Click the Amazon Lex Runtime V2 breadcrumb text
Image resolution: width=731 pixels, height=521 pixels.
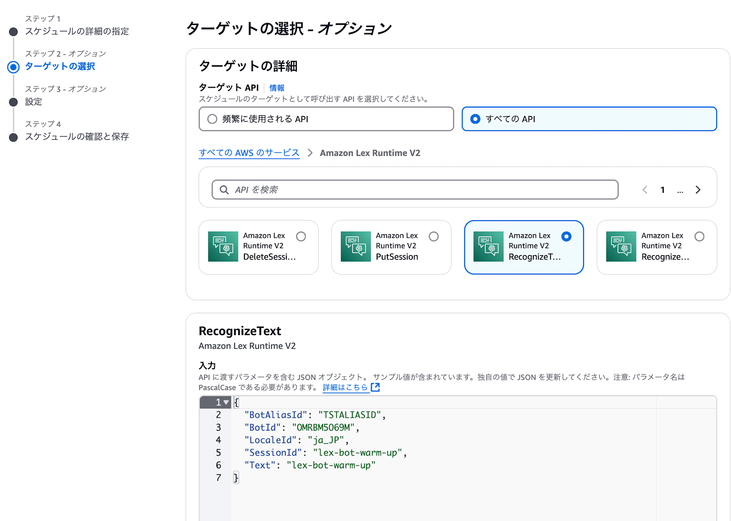point(370,153)
